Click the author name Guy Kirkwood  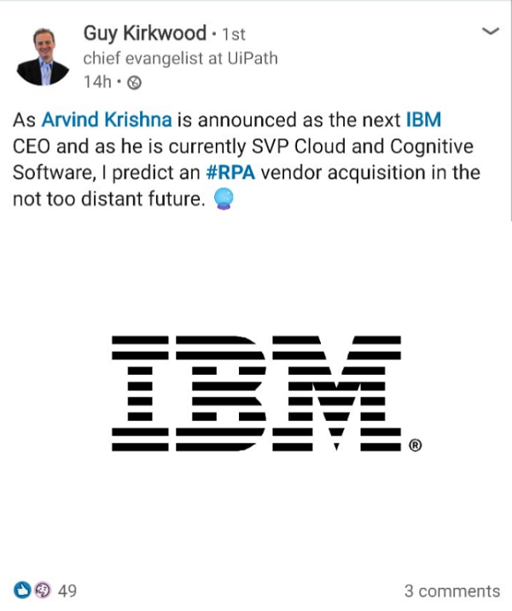coord(145,34)
